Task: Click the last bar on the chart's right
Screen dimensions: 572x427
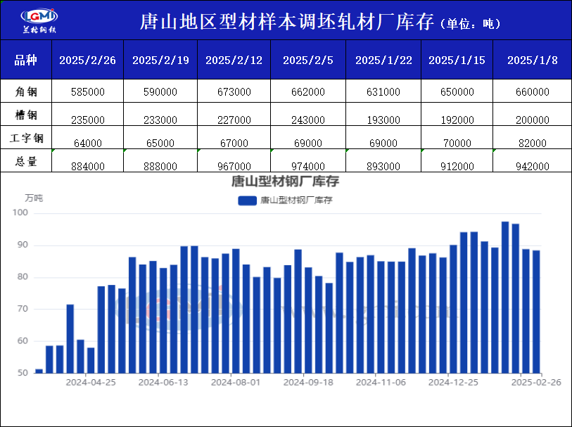Action: click(x=536, y=311)
